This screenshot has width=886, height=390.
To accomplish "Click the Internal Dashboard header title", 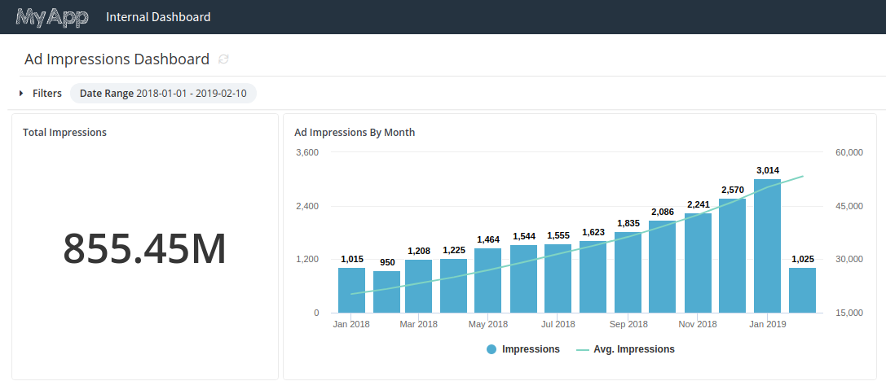I will click(158, 17).
